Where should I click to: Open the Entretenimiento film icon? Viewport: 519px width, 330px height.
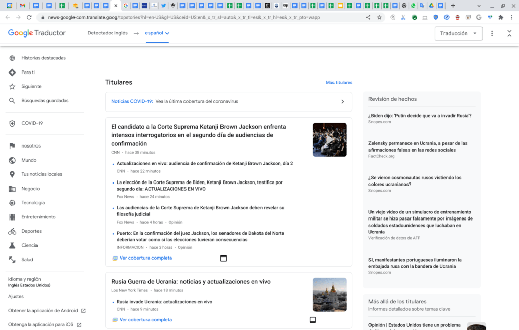(12, 217)
